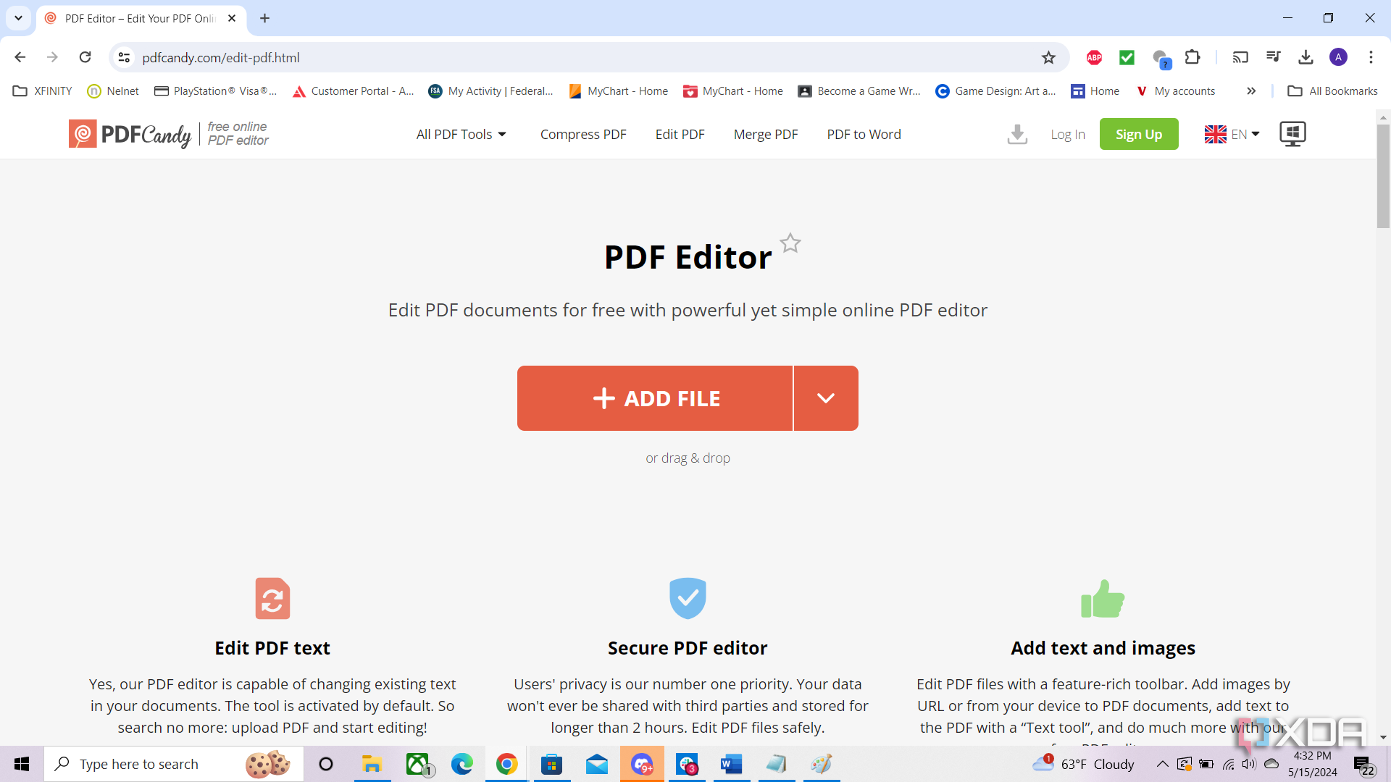Screen dimensions: 1391x782
Task: Open the EN language selector
Action: 1232,135
